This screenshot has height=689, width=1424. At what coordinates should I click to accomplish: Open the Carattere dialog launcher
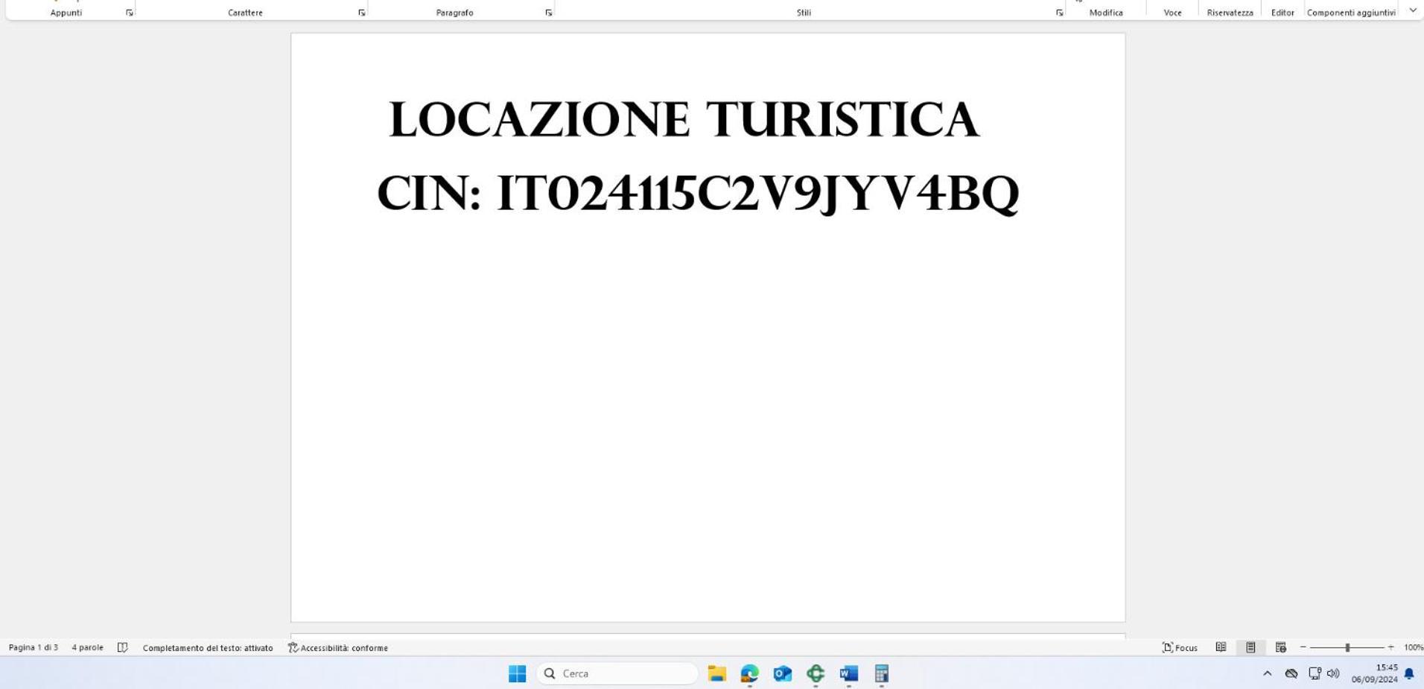click(x=362, y=13)
